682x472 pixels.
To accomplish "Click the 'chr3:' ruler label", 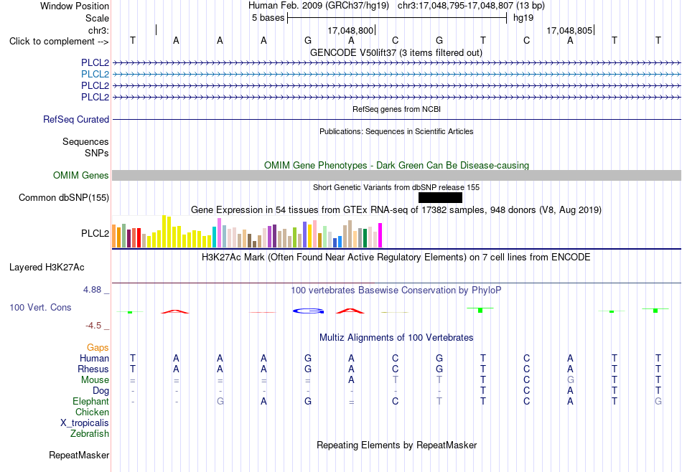I will [x=98, y=30].
